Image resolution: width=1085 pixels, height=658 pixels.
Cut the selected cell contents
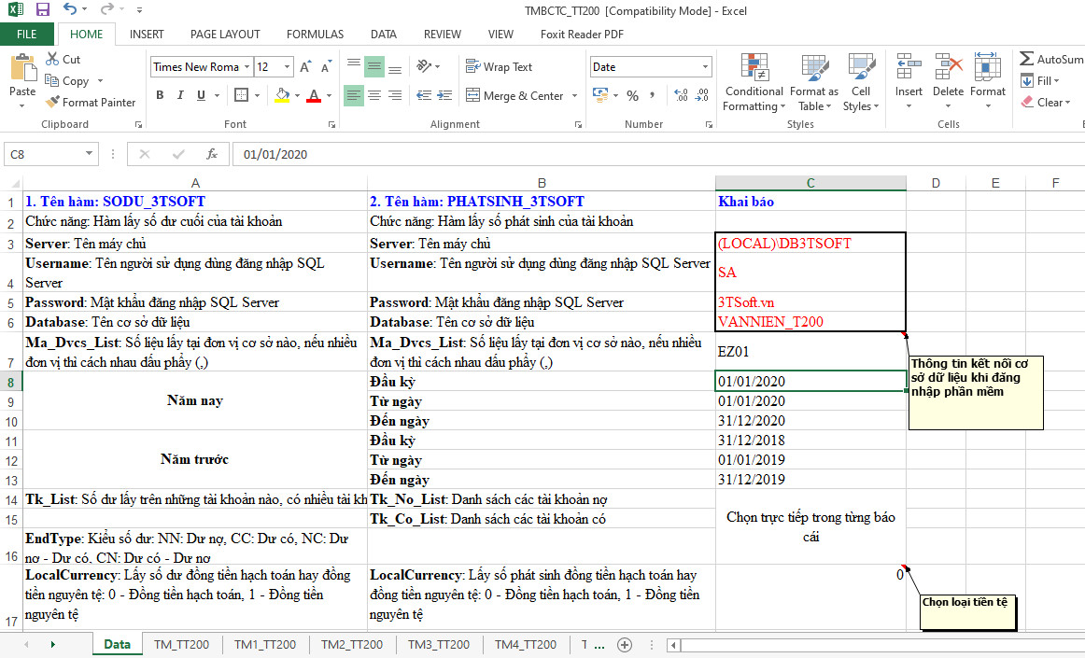pos(63,60)
